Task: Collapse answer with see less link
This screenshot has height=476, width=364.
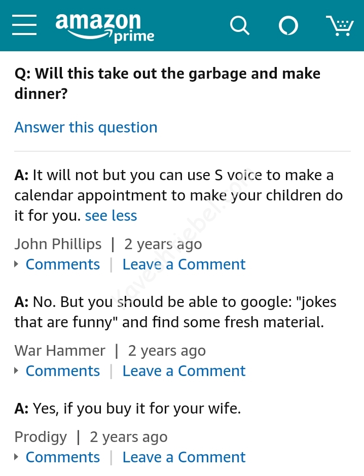Action: tap(111, 216)
